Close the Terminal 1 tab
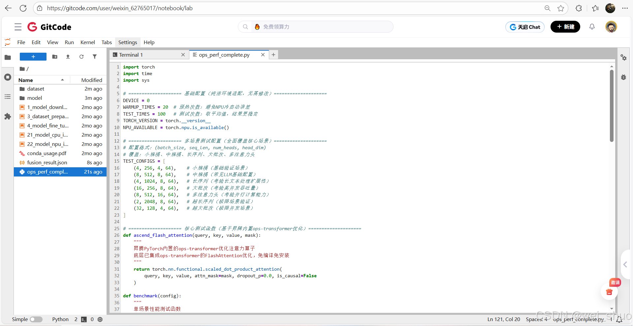Image resolution: width=633 pixels, height=326 pixels. 183,55
